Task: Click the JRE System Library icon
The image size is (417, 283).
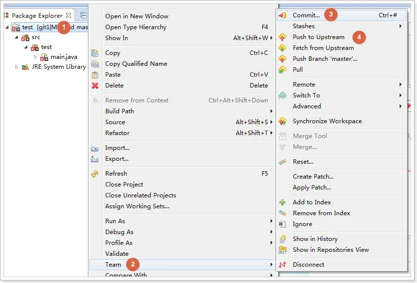Action: tap(25, 67)
